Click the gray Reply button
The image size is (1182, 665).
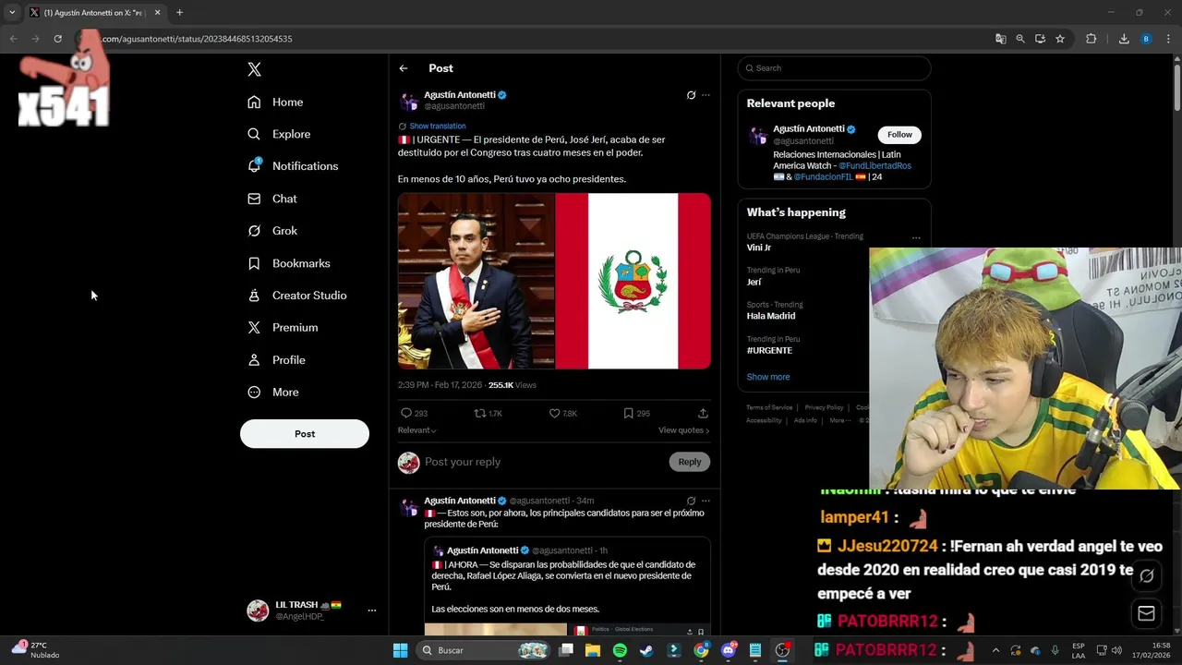pos(690,462)
